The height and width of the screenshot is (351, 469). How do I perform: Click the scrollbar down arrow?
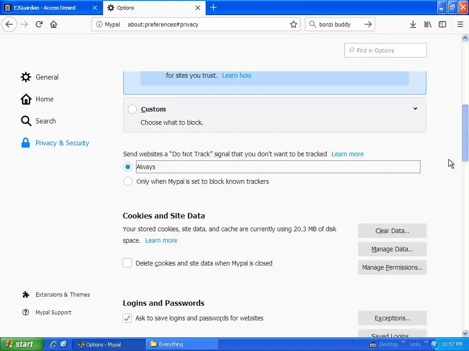[x=465, y=333]
